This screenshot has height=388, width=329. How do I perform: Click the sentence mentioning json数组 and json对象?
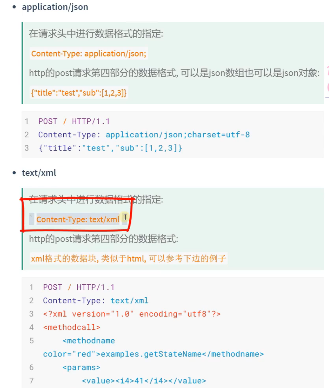[x=174, y=73]
